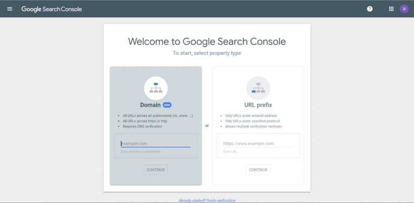Click the Help question mark icon
Image resolution: width=414 pixels, height=203 pixels.
point(370,9)
